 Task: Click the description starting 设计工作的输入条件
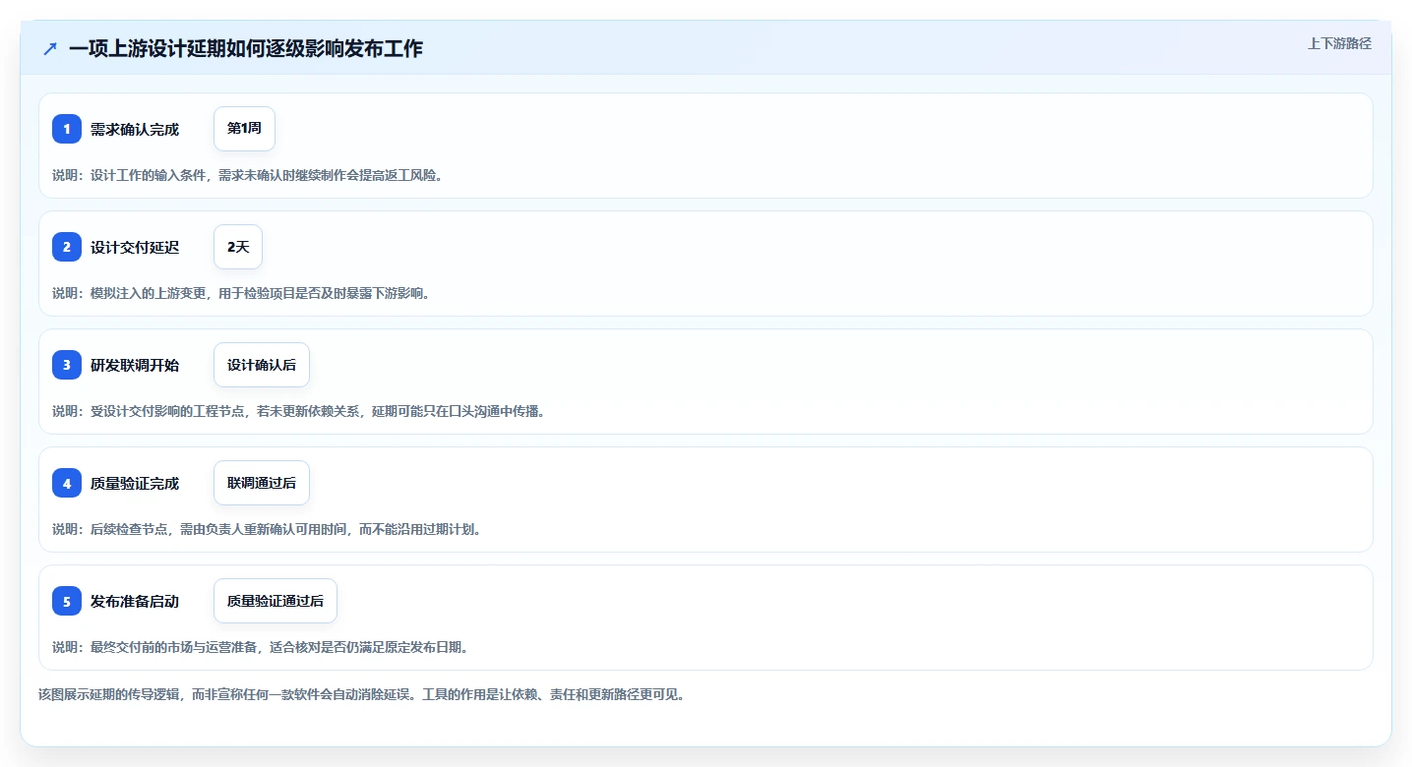click(247, 175)
